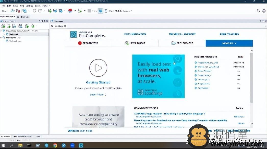Image resolution: width=267 pixels, height=149 pixels.
Task: Click the Open Project folder toolbar icon
Action: click(13, 11)
